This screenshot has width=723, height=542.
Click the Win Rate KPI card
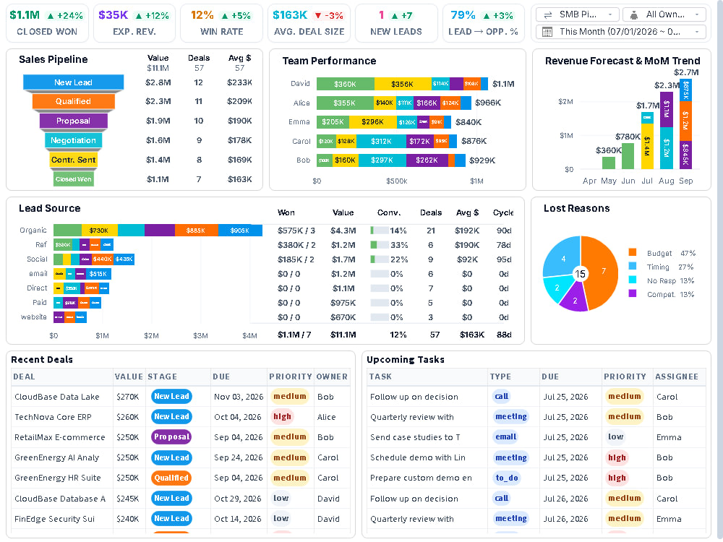point(221,23)
